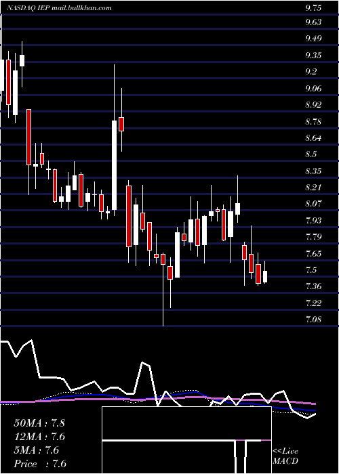Click the 9.35 price axis label

tap(313, 56)
